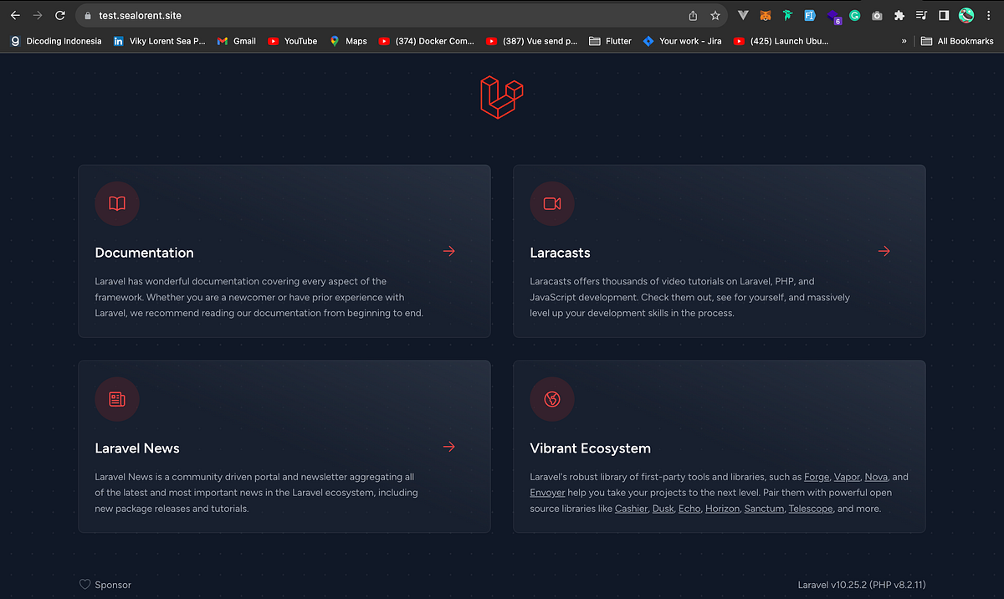
Task: Click the Vibrant Ecosystem globe icon
Action: point(551,399)
